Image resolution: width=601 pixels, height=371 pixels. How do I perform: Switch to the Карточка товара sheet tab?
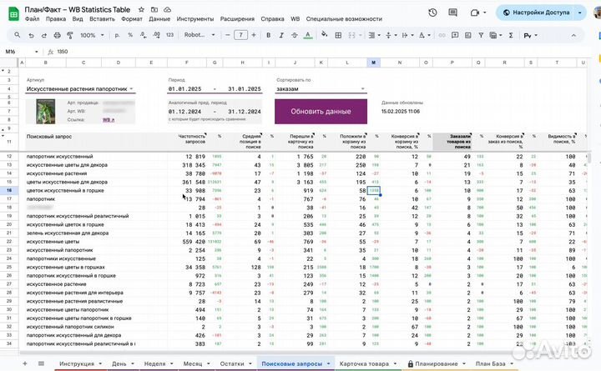click(x=370, y=363)
